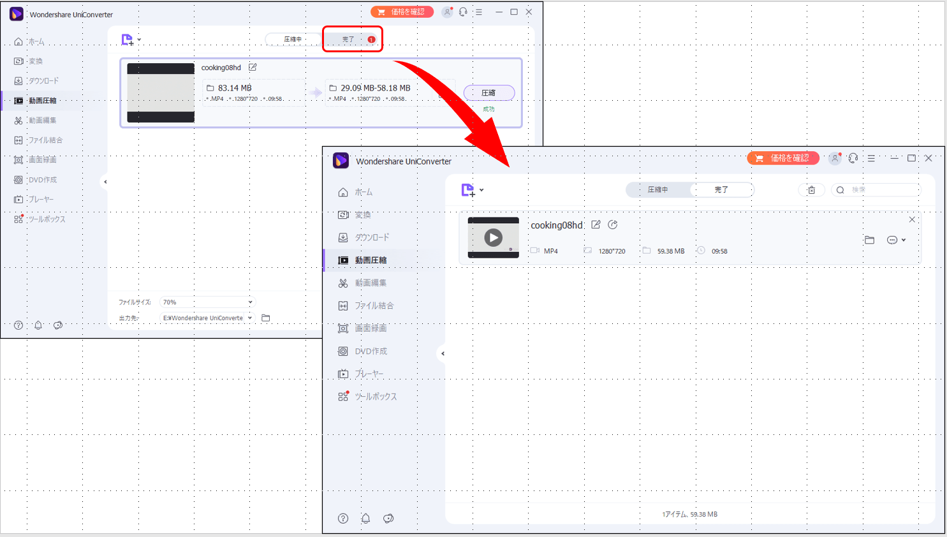Click the trash delete button in front window
The width and height of the screenshot is (947, 537).
[811, 190]
